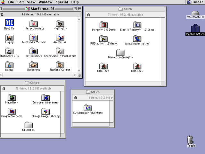The image size is (205, 154).
Task: Click '7 items, 19.2 MB available' status text
Action: 125,15
